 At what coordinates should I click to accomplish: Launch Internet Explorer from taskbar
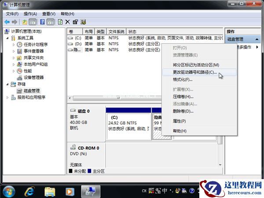coord(29,191)
